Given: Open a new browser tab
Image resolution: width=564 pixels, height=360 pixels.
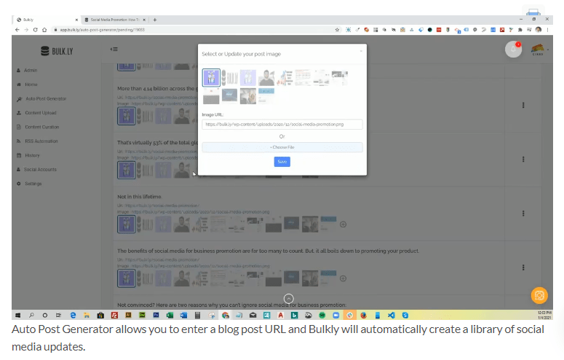Looking at the screenshot, I should pyautogui.click(x=155, y=20).
